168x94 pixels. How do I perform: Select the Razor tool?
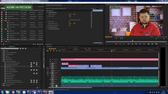44,58
